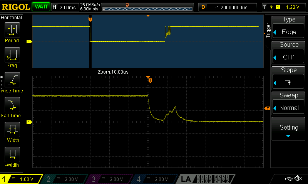308x184 pixels.
Task: Open the trigger Slope selection
Action: click(289, 78)
